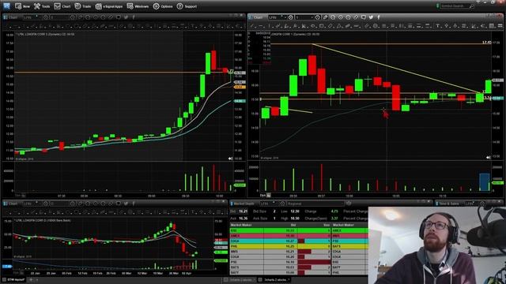Open the Trade menu

(x=83, y=6)
